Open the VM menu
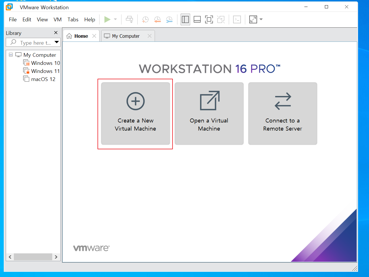 (x=58, y=19)
